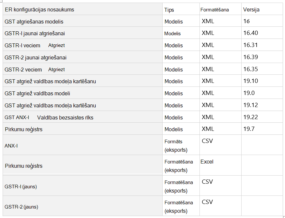The image size is (285, 218).
Task: Click 'Pirkumu reģistrs' in the Modelis row
Action: [24, 129]
